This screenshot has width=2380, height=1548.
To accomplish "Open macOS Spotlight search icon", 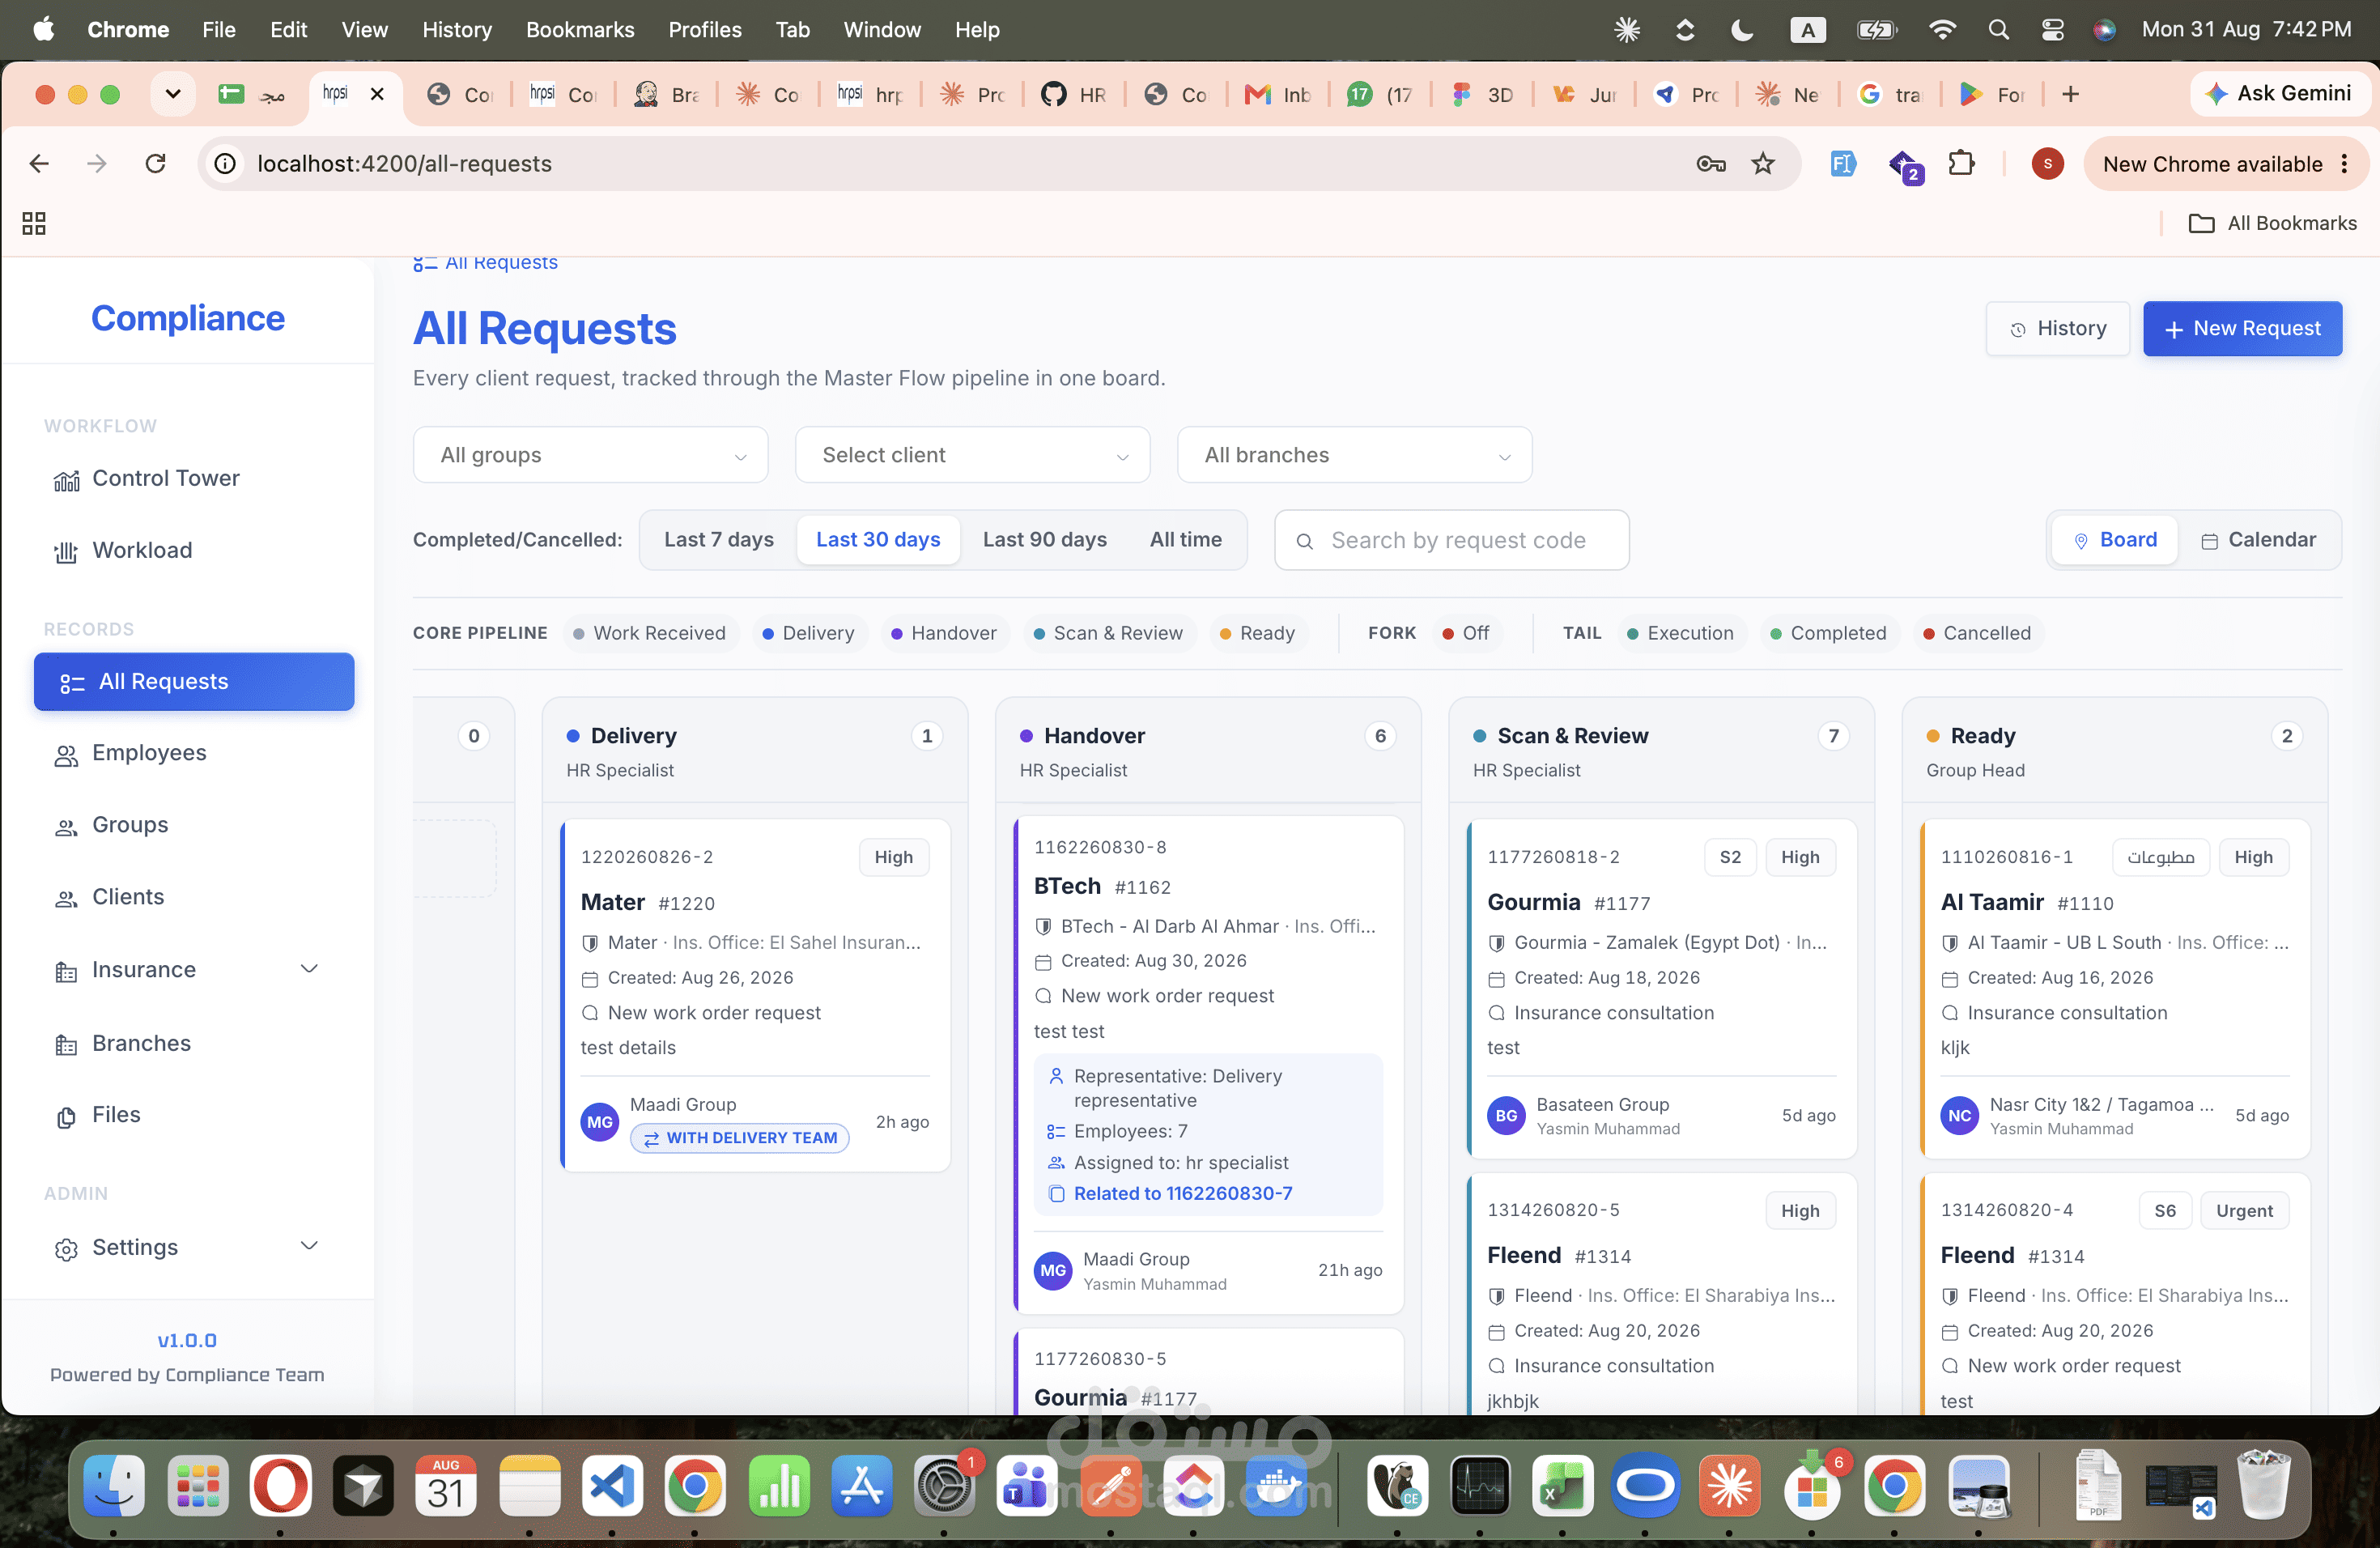I will 1998,30.
